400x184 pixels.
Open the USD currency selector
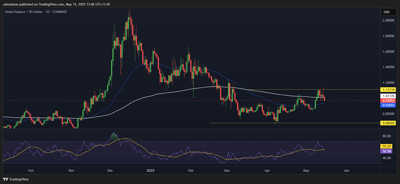click(388, 12)
